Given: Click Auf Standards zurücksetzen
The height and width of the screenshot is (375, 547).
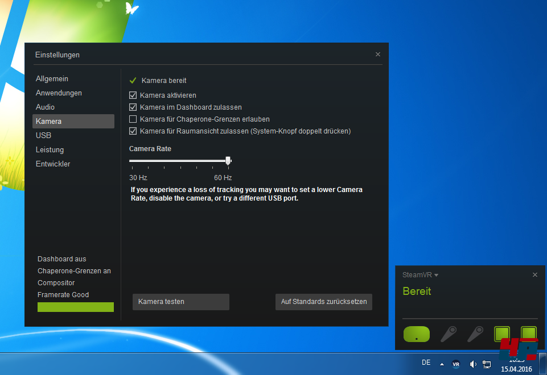Looking at the screenshot, I should (323, 302).
